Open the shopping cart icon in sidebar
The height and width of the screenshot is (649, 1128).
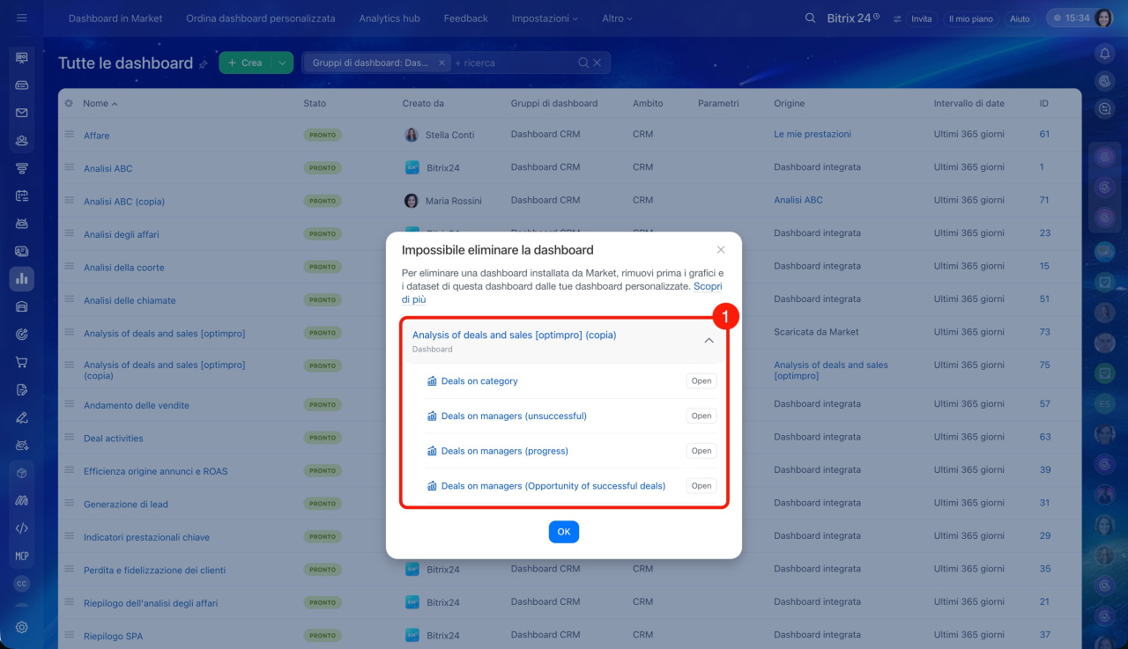click(x=22, y=362)
